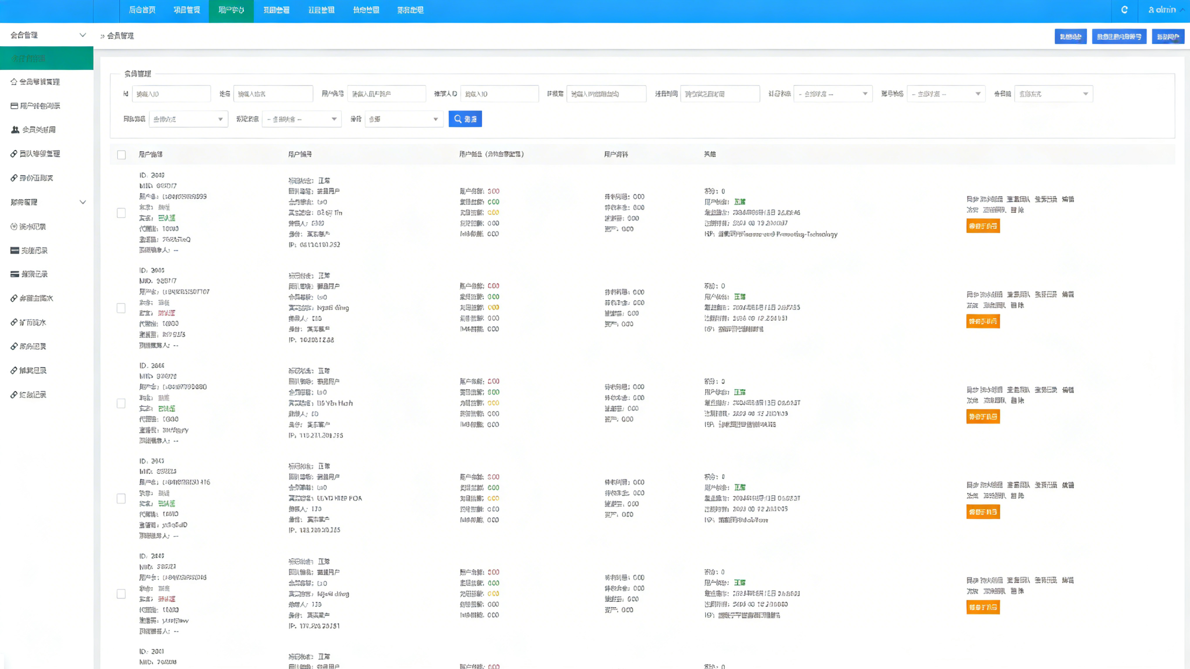
Task: Open the sidebar item with the striped credit-card icon
Action: click(x=29, y=275)
